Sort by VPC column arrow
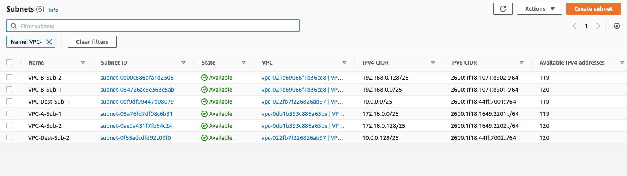 point(344,63)
